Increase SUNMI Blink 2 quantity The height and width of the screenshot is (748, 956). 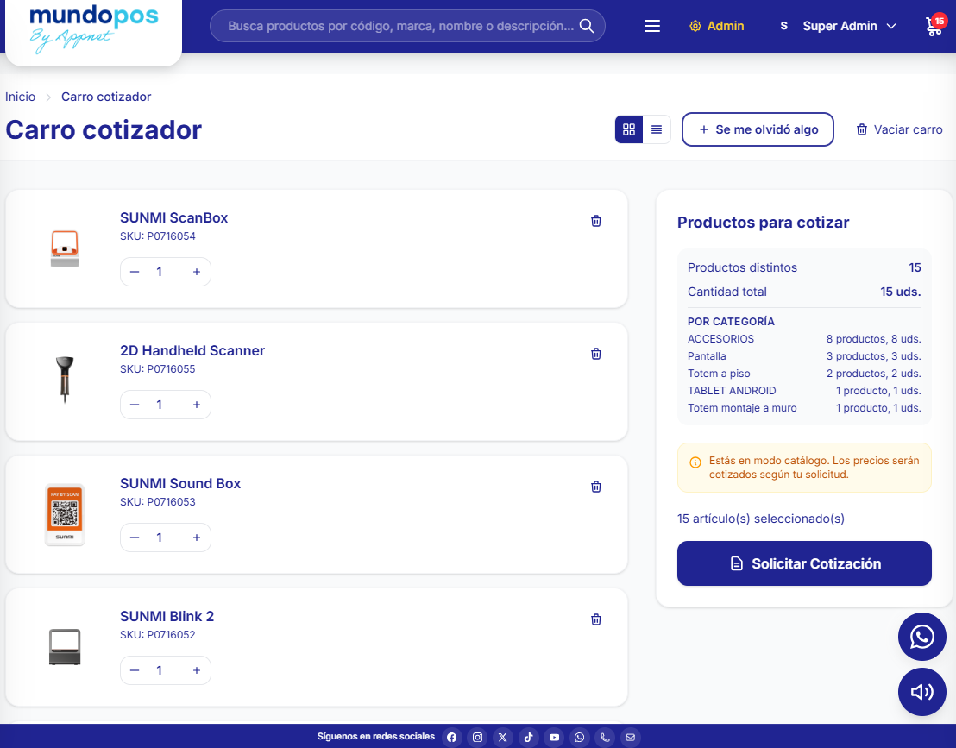(197, 670)
